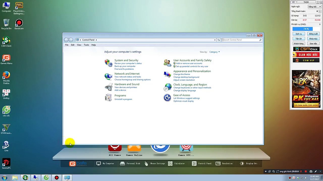This screenshot has width=323, height=181.
Task: Click the 74% usage progress bar
Action: tap(306, 29)
